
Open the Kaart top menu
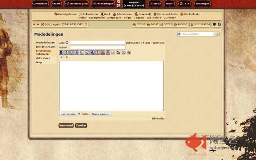pos(57,4)
